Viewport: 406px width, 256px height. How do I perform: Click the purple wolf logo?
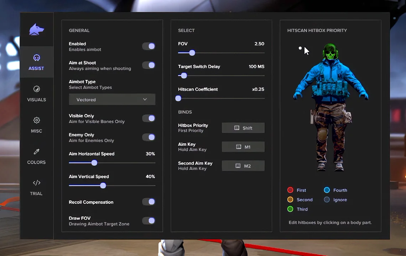(x=37, y=30)
